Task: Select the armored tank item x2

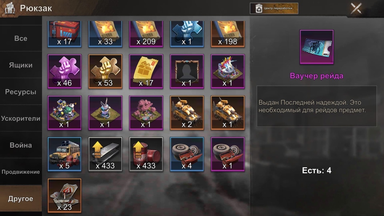Action: [187, 113]
